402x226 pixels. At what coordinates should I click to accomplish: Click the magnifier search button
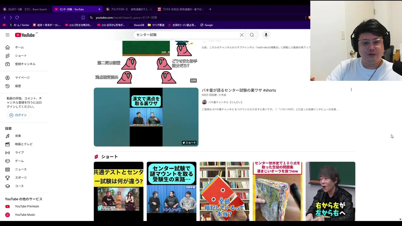point(252,35)
